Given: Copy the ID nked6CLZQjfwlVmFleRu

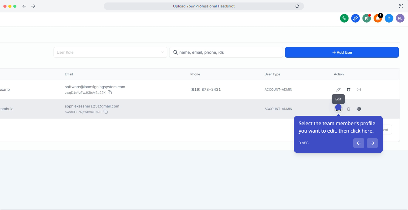Looking at the screenshot, I should click(106, 112).
